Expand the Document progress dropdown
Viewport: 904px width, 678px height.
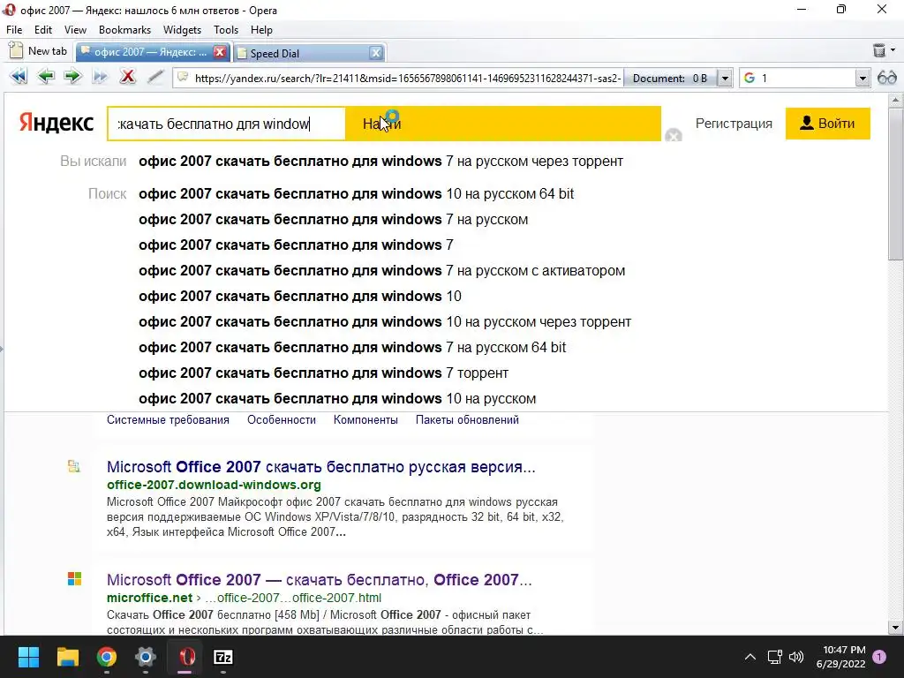point(725,78)
